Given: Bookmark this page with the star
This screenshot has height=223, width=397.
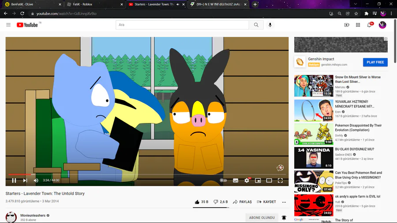Looking at the screenshot, I should pyautogui.click(x=356, y=14).
